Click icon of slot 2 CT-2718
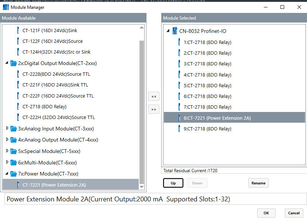Screen dimensions: 307x218 click(x=179, y=53)
